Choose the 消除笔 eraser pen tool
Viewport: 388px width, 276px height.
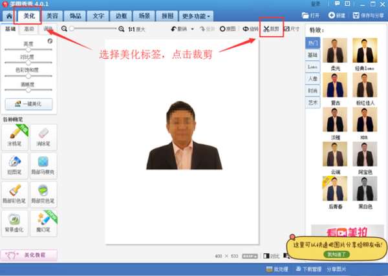(43, 137)
